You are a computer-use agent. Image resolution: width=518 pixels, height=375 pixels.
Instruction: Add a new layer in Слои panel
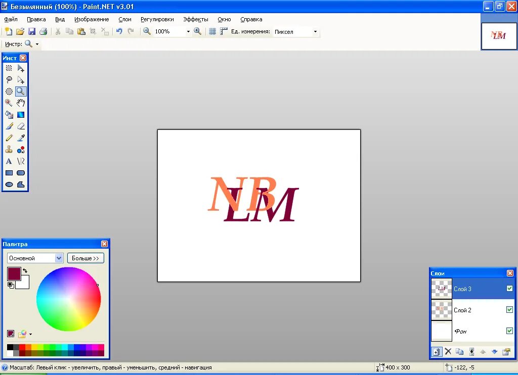coord(436,352)
